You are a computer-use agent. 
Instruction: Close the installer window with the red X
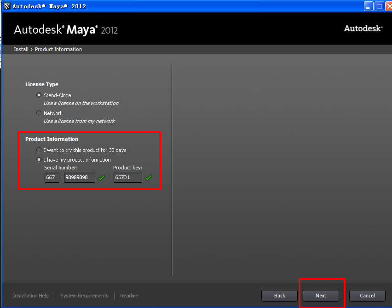click(x=389, y=6)
